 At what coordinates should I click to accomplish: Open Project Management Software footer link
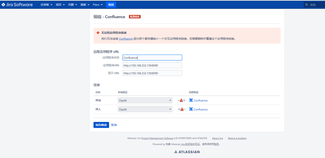tap(157, 138)
